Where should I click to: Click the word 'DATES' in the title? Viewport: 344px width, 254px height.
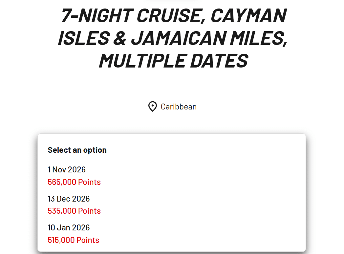[x=219, y=61]
